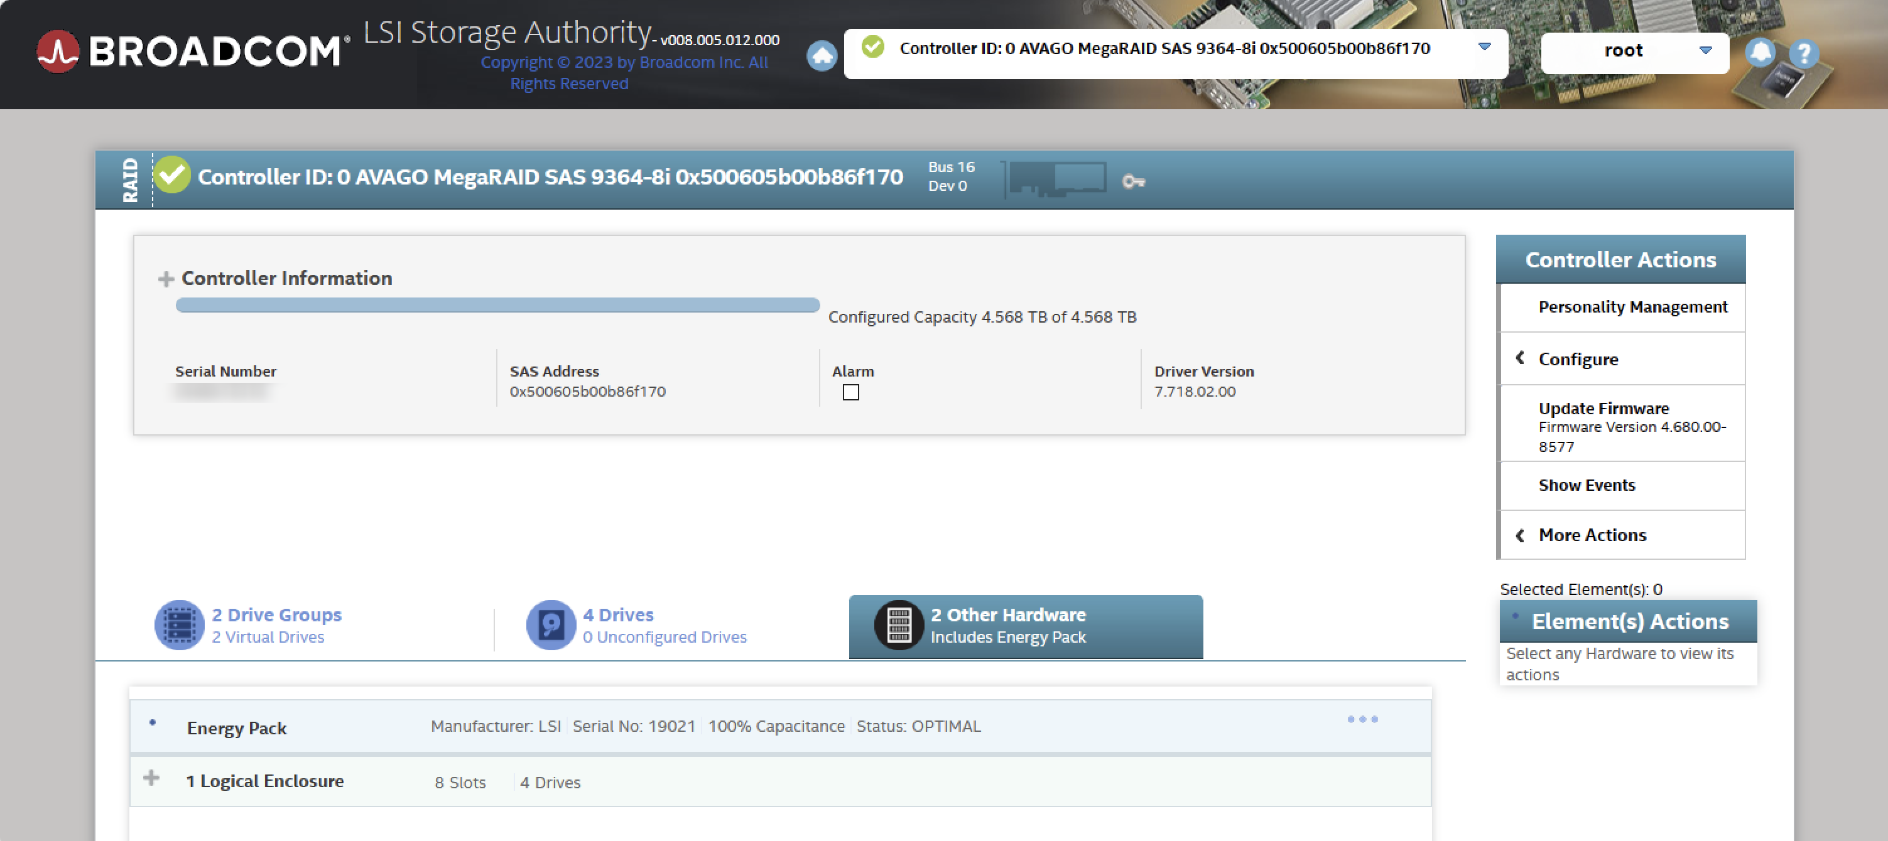Expand the Controller Information section

coord(166,279)
